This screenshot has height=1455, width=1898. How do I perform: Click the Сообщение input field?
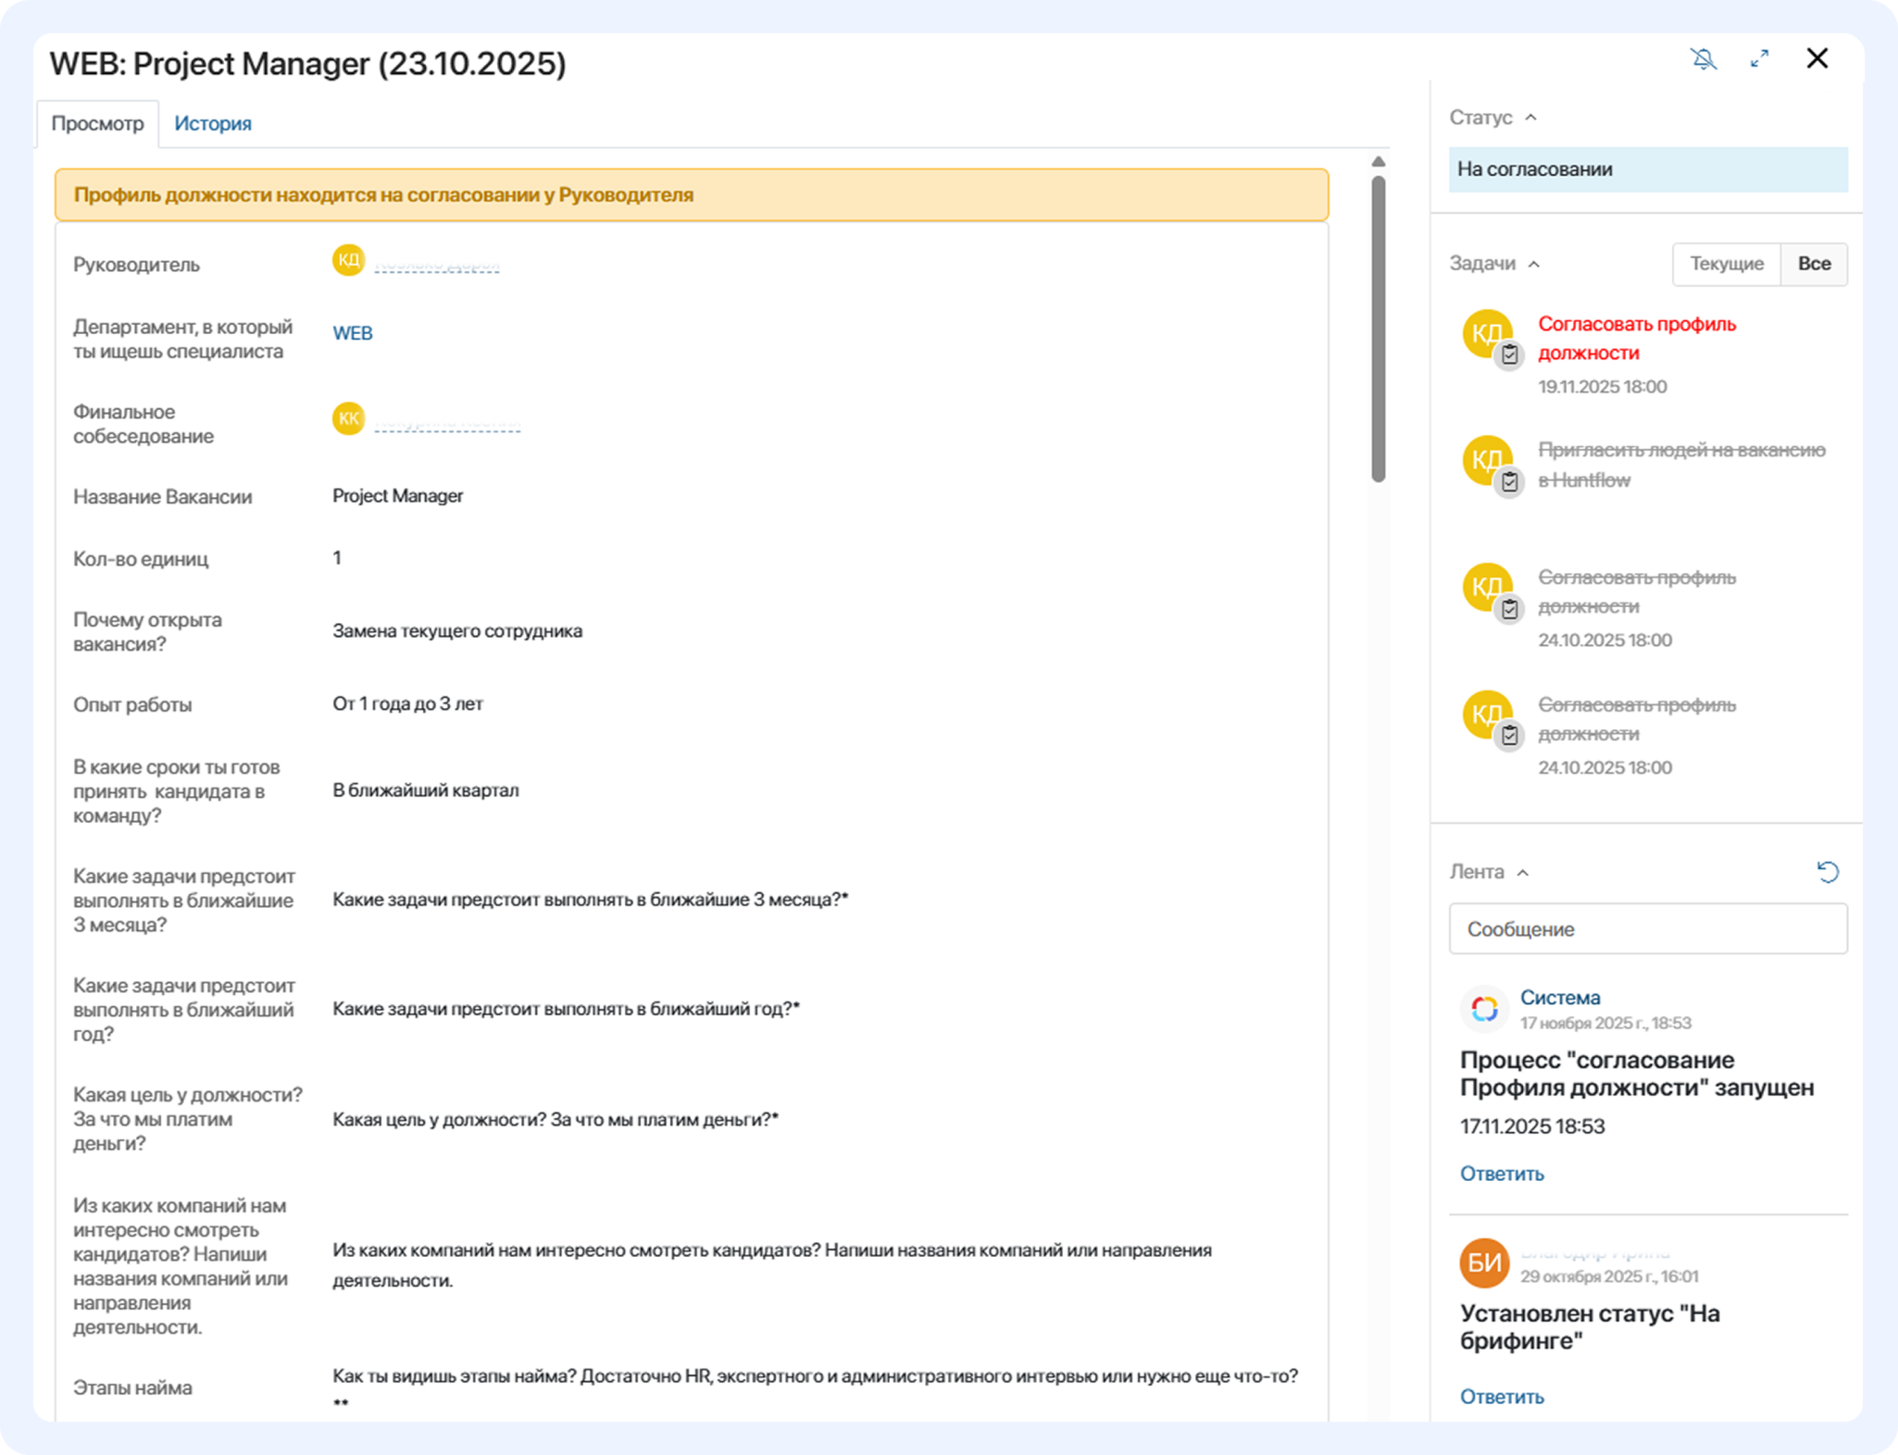[1647, 929]
